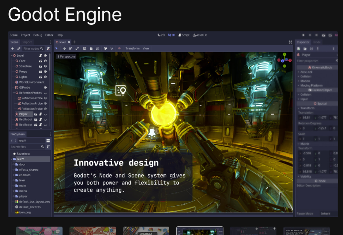
Task: Activate the Select mode arrow tool
Action: tap(57, 49)
